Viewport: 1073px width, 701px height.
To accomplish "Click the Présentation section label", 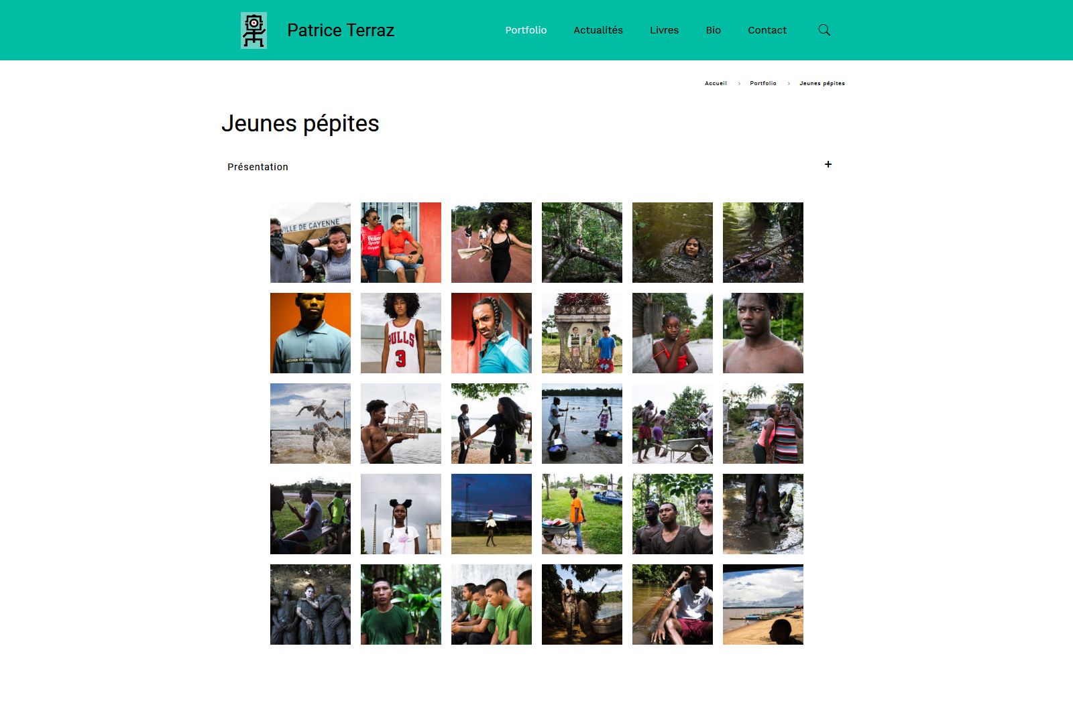I will click(x=258, y=167).
